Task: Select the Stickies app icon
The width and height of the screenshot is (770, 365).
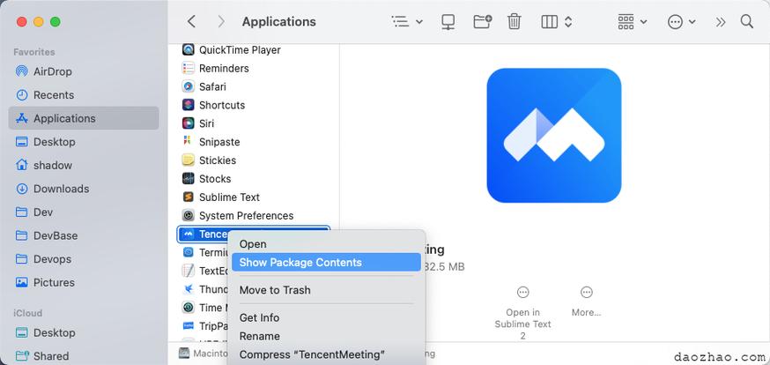Action: tap(188, 160)
